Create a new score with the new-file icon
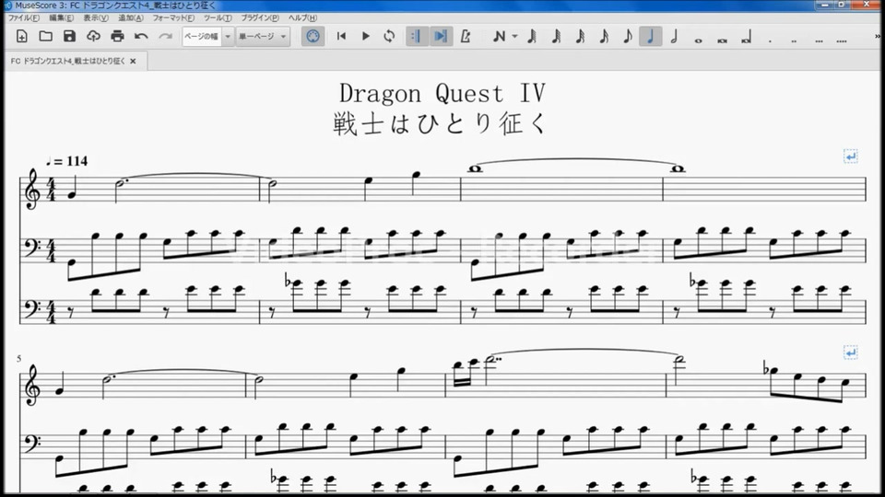885x497 pixels. pos(21,37)
